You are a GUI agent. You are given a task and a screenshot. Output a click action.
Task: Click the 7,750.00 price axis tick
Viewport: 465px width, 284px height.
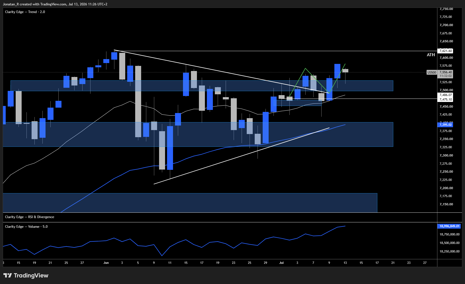(x=446, y=9)
